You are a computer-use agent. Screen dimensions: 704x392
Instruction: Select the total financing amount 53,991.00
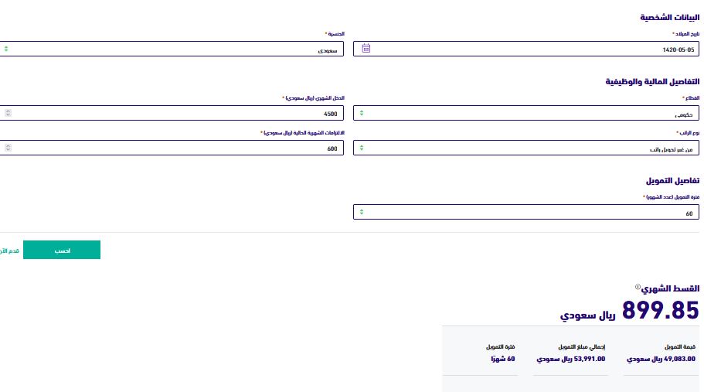point(571,359)
